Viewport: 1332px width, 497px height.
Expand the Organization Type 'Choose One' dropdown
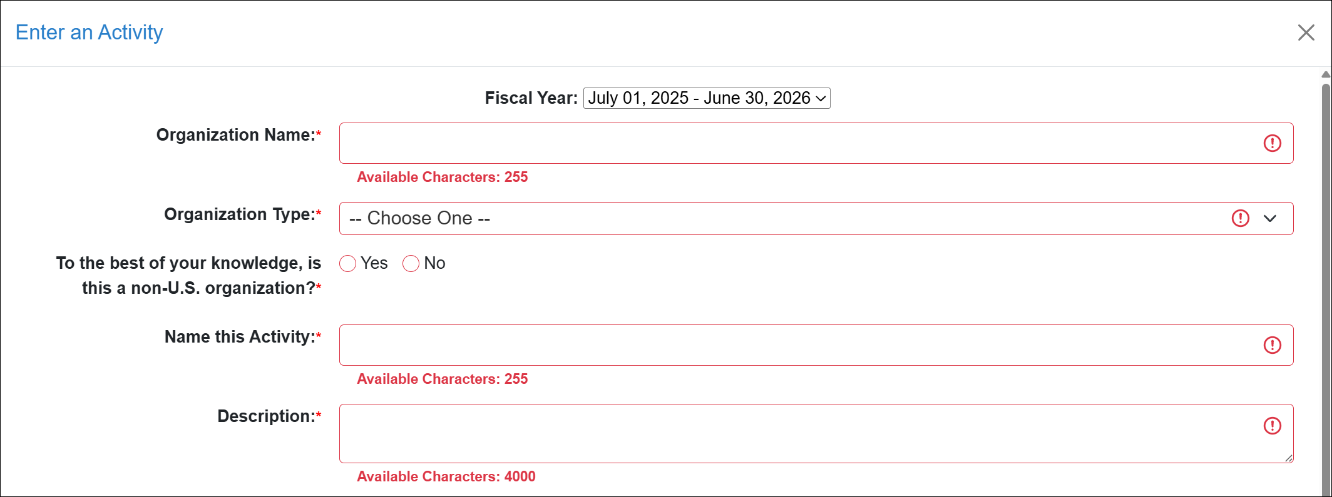[x=782, y=218]
